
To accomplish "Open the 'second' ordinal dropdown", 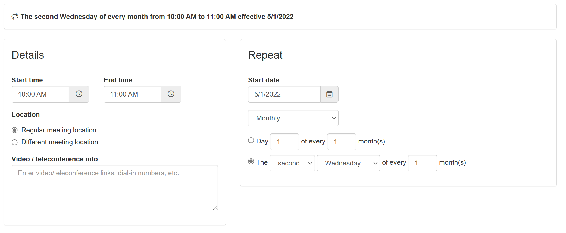I will [292, 163].
